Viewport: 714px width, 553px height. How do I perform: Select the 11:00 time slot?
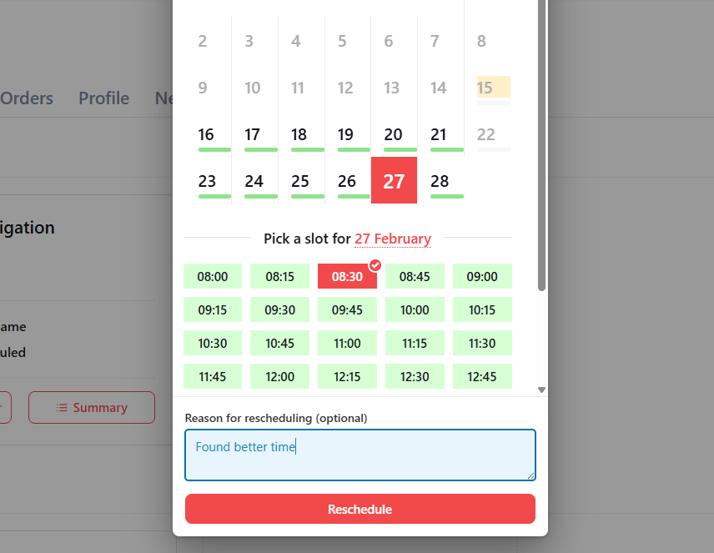pyautogui.click(x=347, y=344)
